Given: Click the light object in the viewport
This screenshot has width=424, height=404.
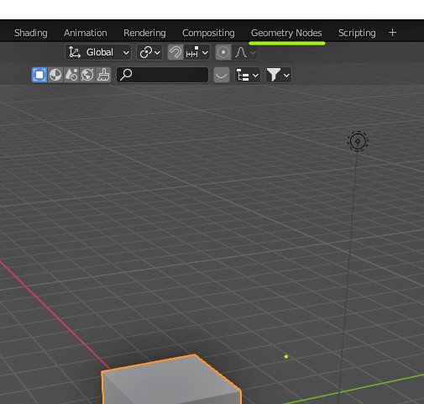Looking at the screenshot, I should coord(358,141).
